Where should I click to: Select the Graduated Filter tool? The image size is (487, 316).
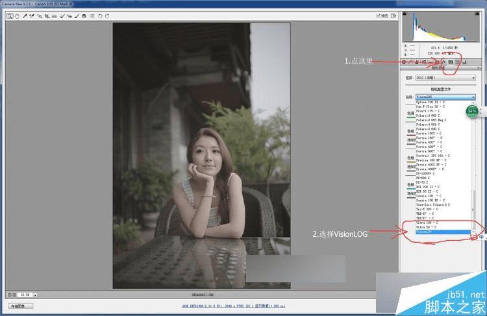point(84,16)
